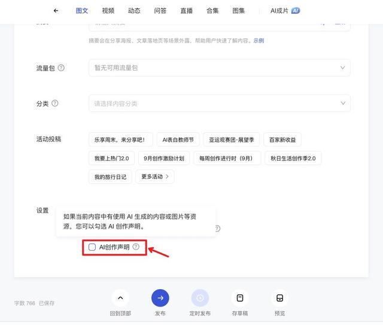Click the blue 发布 arrow button

point(160,298)
